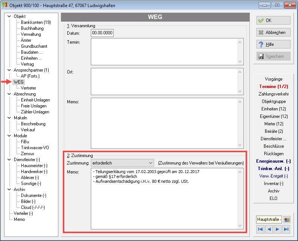This screenshot has width=298, height=241.
Task: Collapse the Objekt tree node
Action: click(9, 16)
